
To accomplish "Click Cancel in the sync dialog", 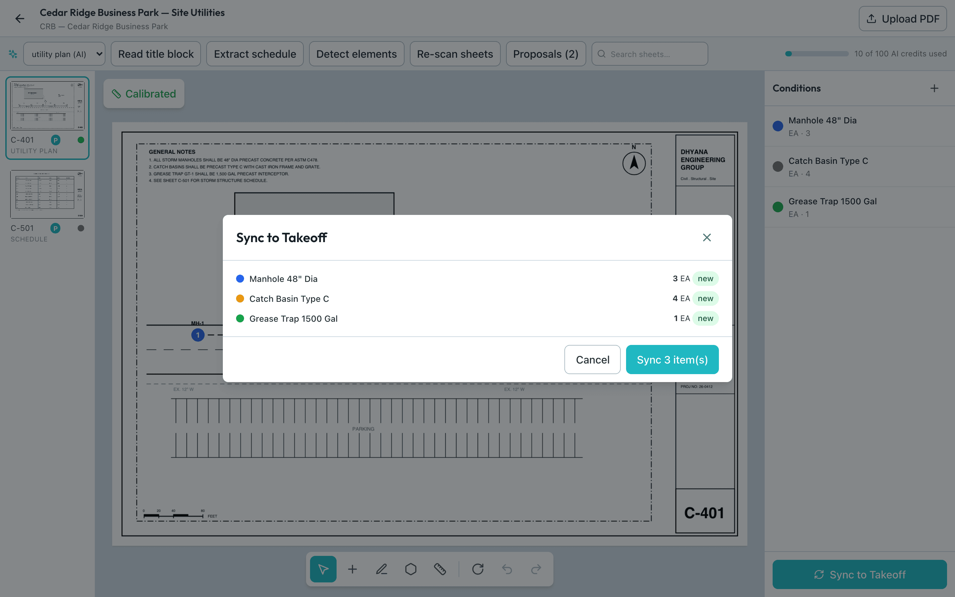I will click(592, 360).
